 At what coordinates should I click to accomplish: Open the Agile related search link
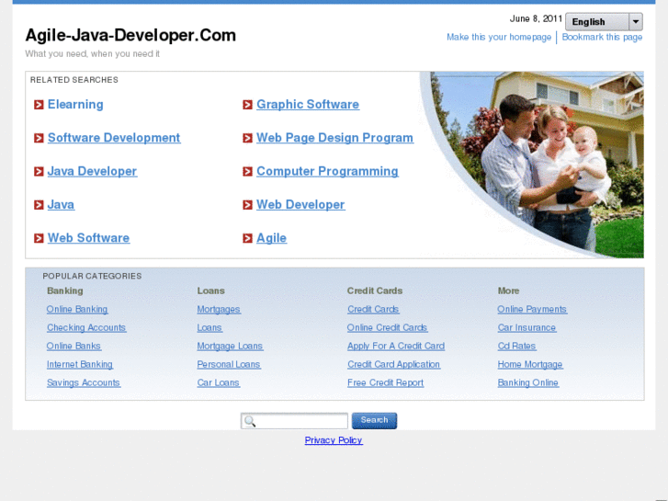[x=271, y=238]
